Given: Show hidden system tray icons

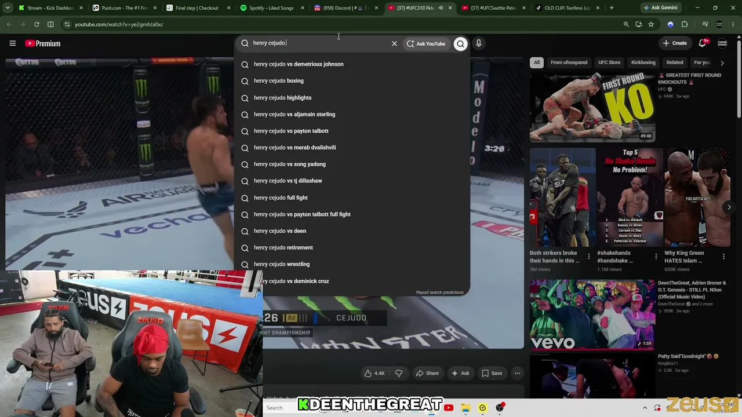Looking at the screenshot, I should (x=645, y=408).
